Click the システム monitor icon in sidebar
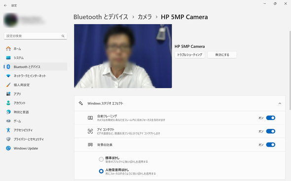 pyautogui.click(x=8, y=58)
